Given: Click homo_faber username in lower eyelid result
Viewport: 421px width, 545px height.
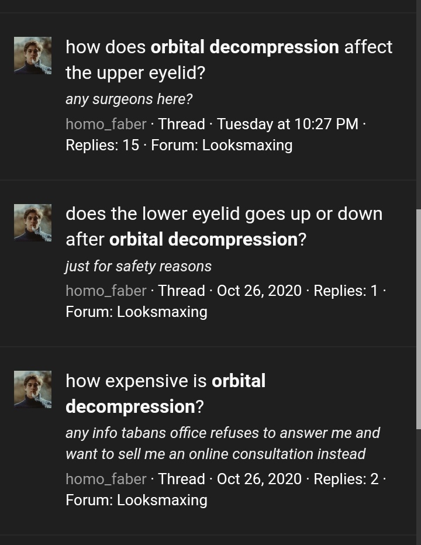Looking at the screenshot, I should pyautogui.click(x=106, y=291).
